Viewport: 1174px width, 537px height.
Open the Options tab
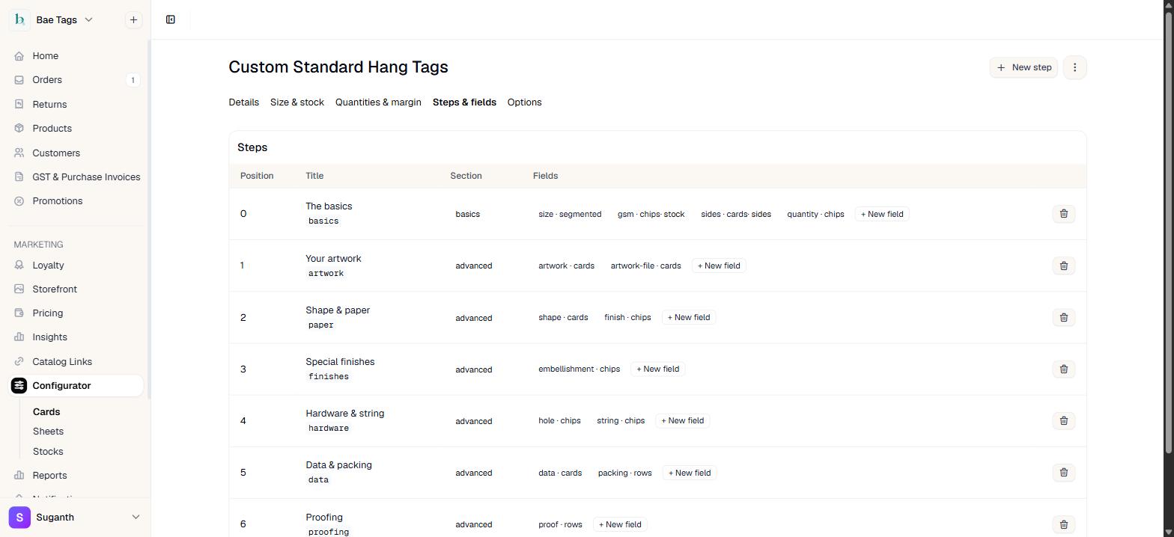pos(524,102)
